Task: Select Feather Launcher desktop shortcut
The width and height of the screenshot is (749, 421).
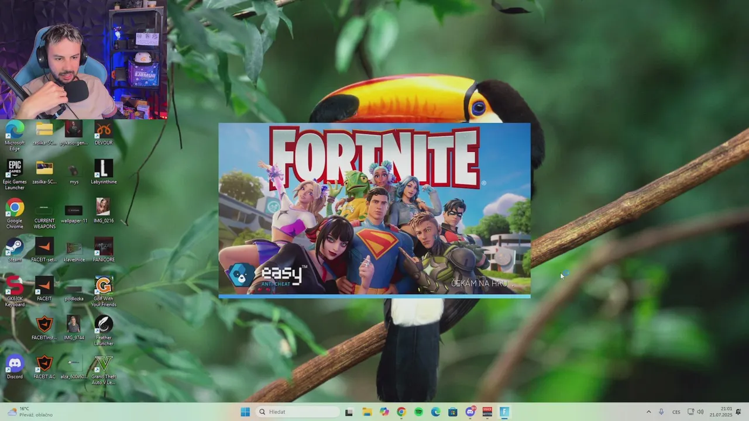Action: coord(104,331)
